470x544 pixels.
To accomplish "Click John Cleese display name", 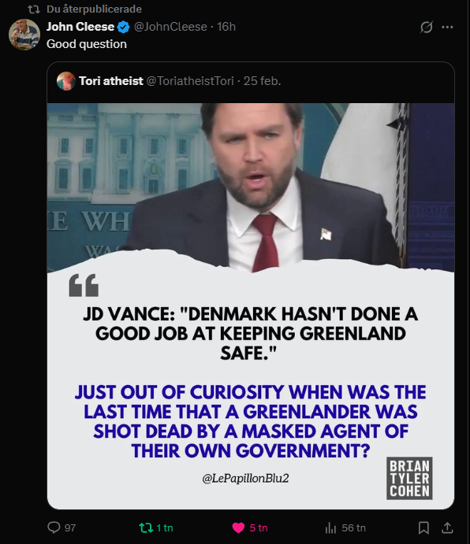I will click(x=80, y=27).
